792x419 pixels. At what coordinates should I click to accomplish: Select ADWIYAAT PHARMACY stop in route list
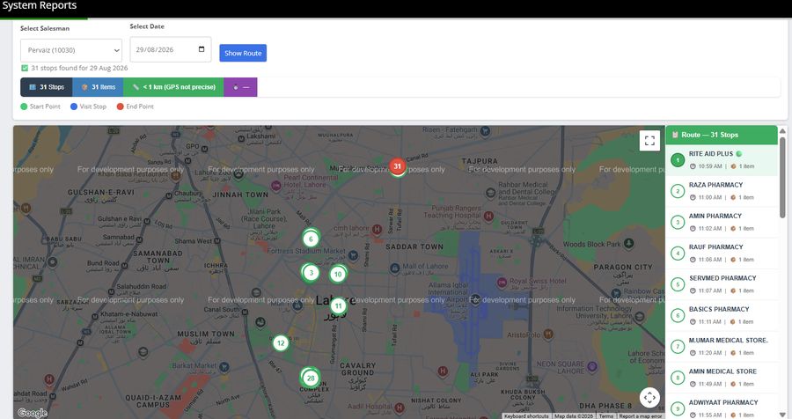click(722, 407)
